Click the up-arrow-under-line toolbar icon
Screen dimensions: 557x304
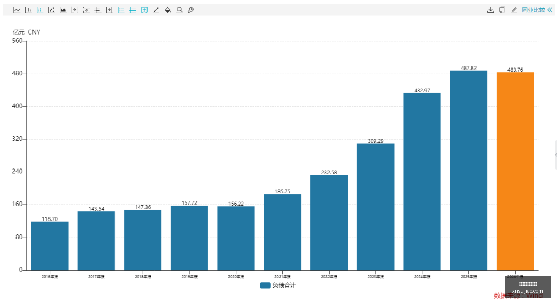click(x=86, y=10)
